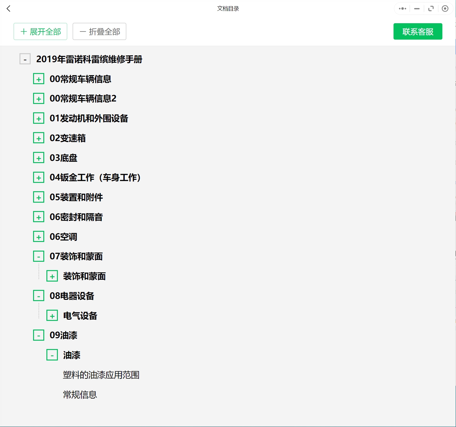Expand the 装饰和蒙面 sub-node
The height and width of the screenshot is (427, 456).
tap(53, 276)
